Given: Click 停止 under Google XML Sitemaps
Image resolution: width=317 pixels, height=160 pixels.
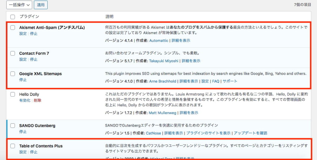Looking at the screenshot, I should [x=23, y=80].
